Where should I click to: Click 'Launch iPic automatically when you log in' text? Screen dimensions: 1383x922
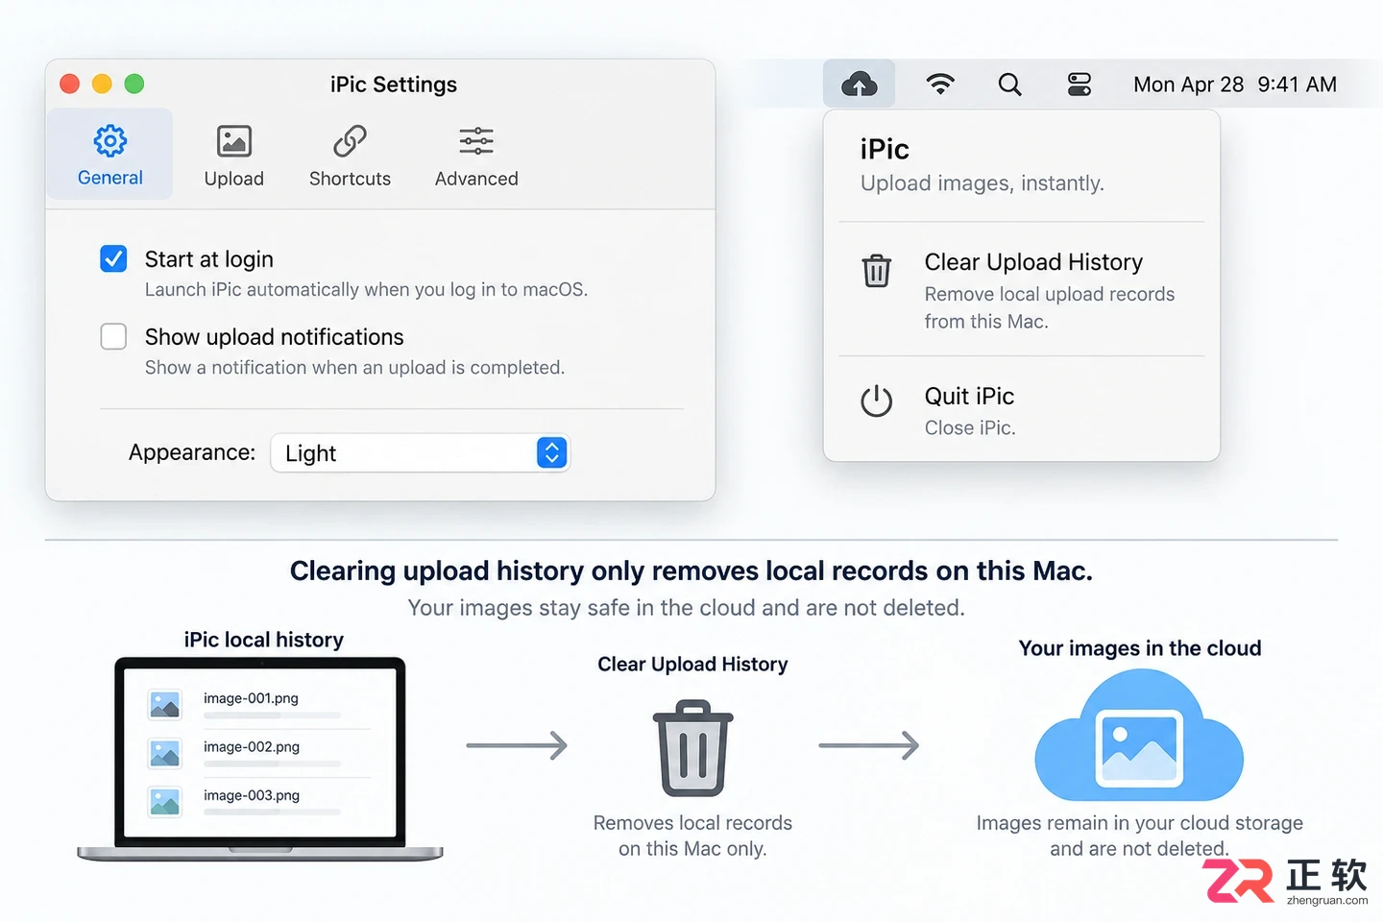pos(366,289)
